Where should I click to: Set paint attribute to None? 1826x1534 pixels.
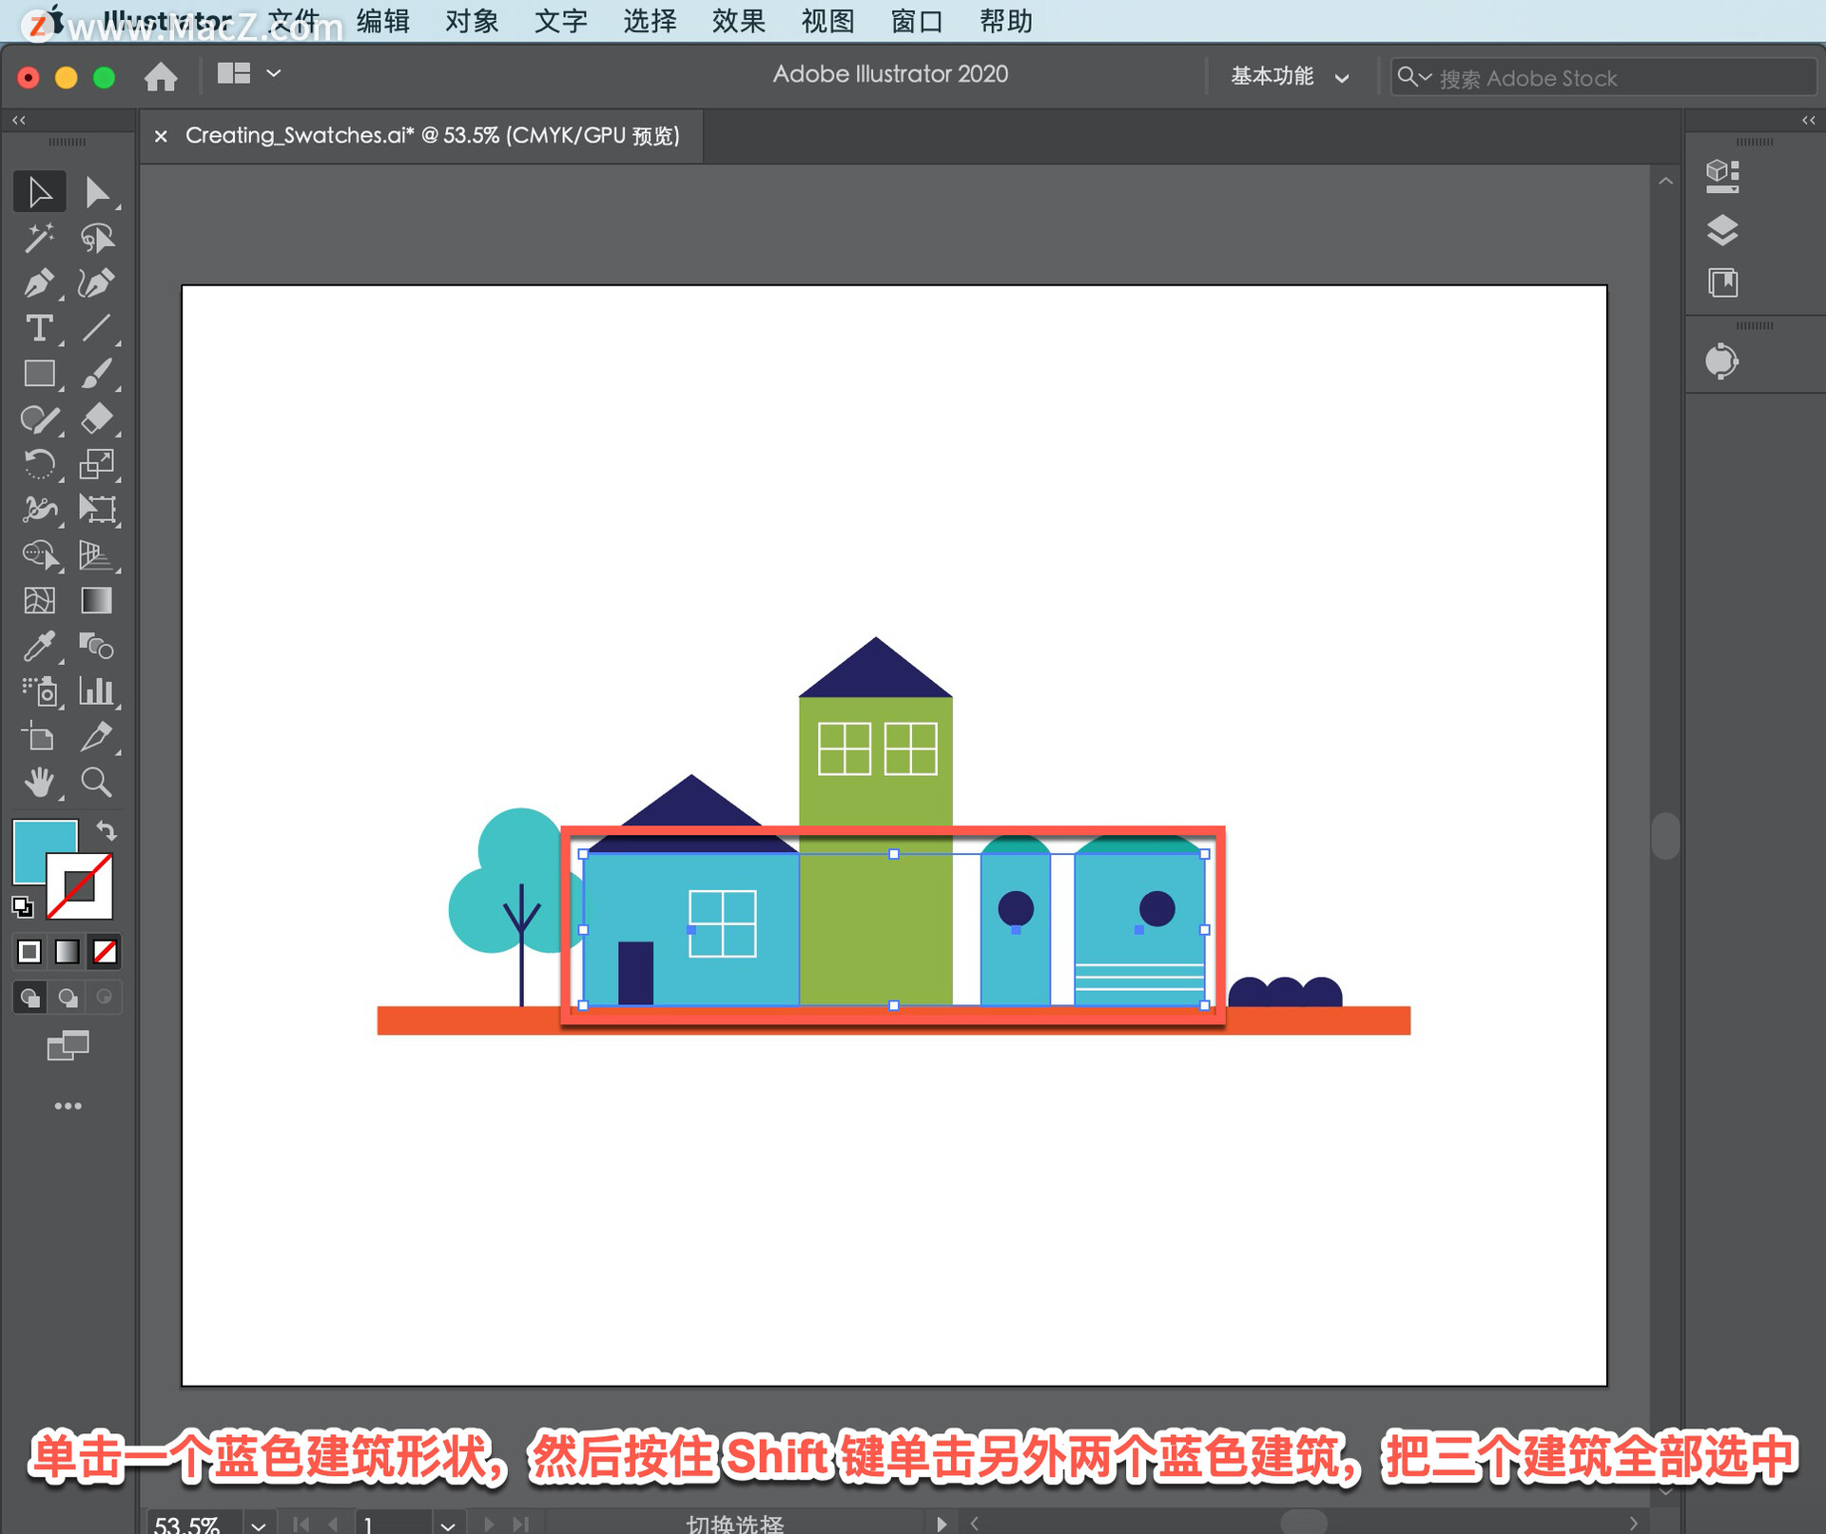(105, 951)
